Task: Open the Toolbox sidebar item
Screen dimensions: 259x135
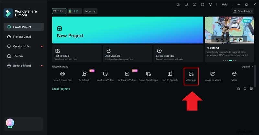Action: point(18,56)
